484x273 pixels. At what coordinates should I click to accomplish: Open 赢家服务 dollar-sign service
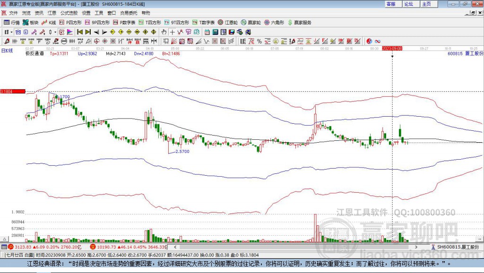click(299, 23)
